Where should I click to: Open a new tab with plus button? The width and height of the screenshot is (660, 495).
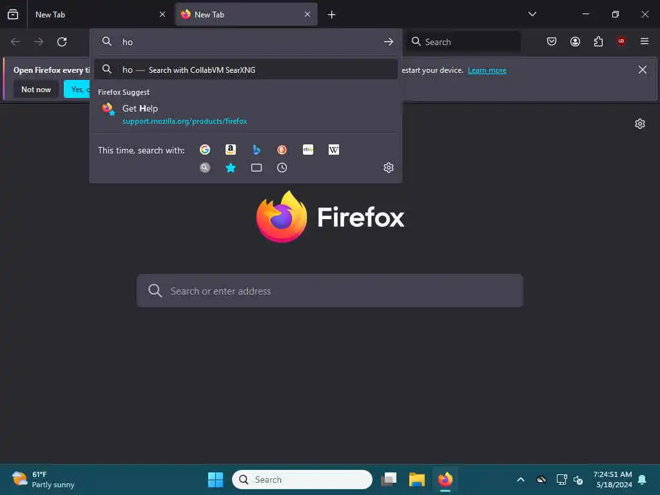click(x=332, y=15)
